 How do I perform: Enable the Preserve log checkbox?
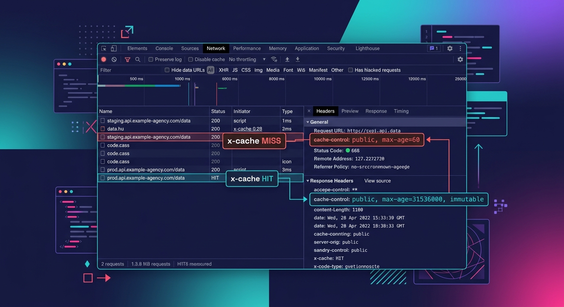point(151,59)
